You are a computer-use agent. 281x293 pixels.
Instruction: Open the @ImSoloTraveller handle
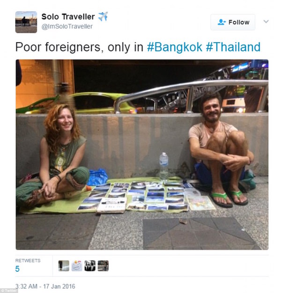(67, 27)
